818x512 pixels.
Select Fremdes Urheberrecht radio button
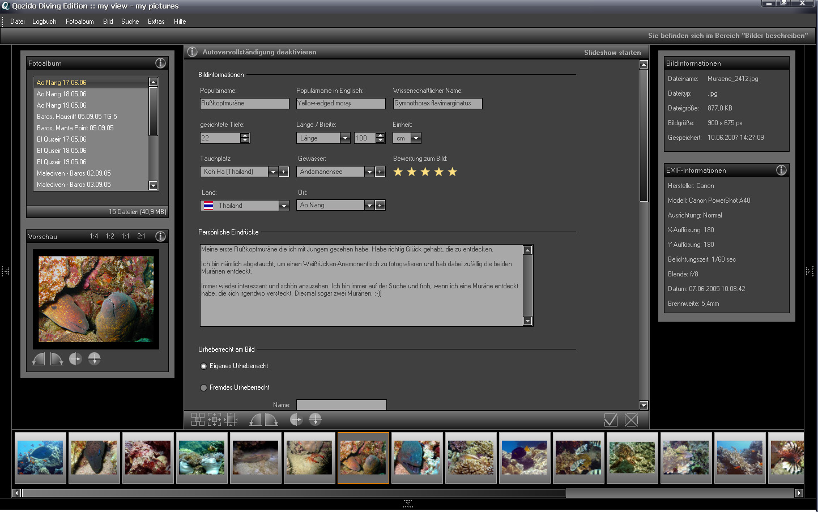204,388
